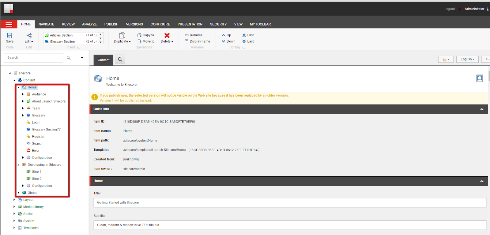This screenshot has width=490, height=235.
Task: Select the Content editor tab
Action: (104, 60)
